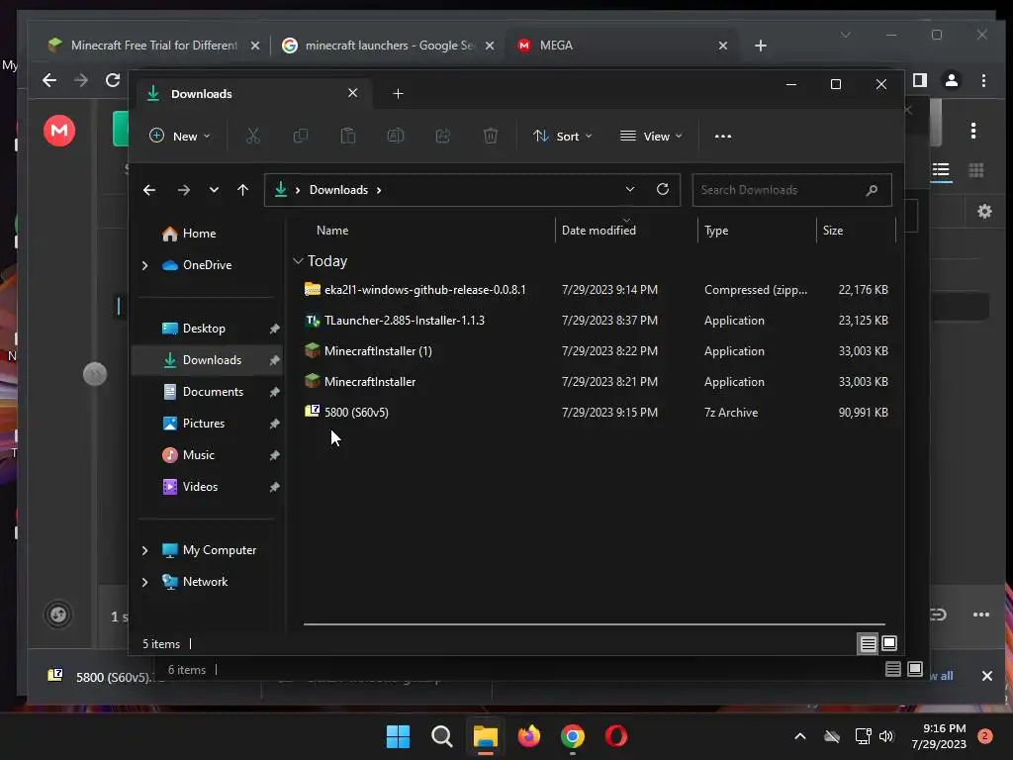1013x760 pixels.
Task: Add a new File Explorer tab
Action: pyautogui.click(x=398, y=94)
